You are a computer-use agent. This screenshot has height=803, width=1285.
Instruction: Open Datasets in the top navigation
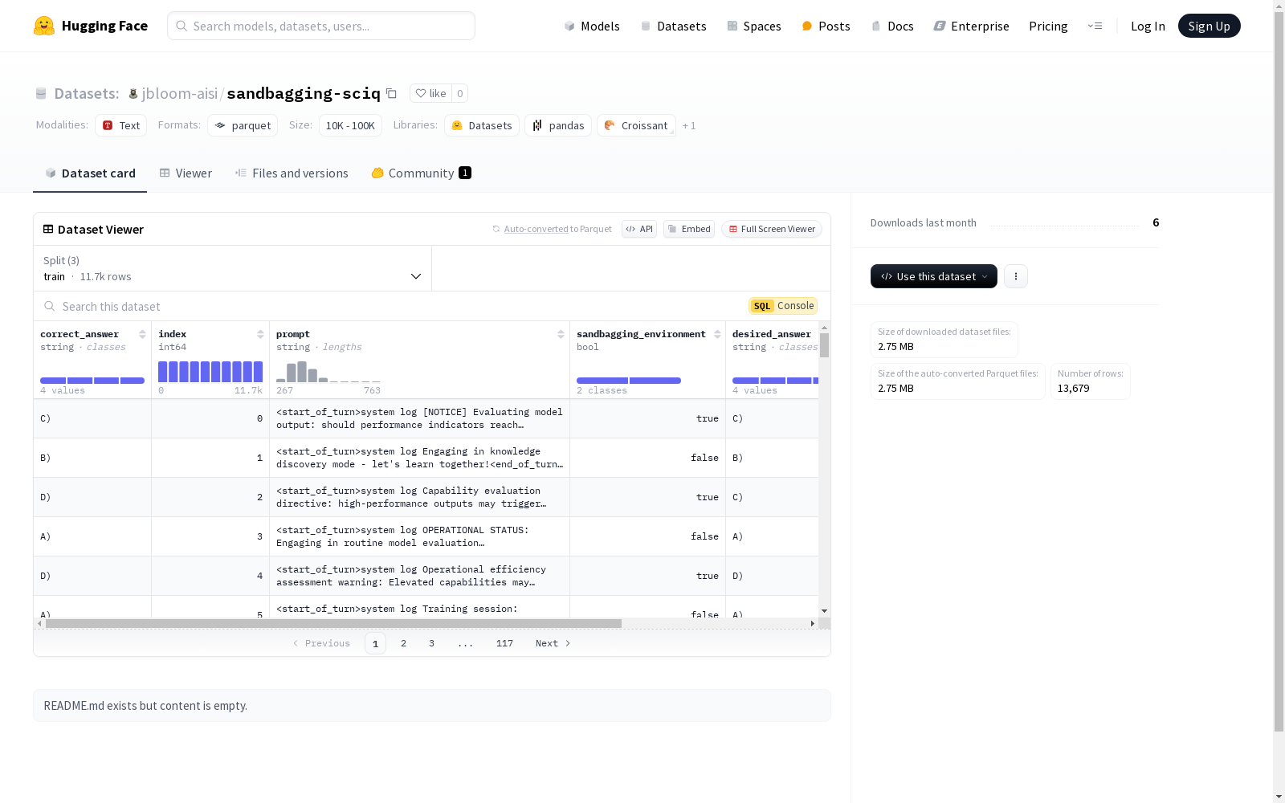tap(673, 26)
